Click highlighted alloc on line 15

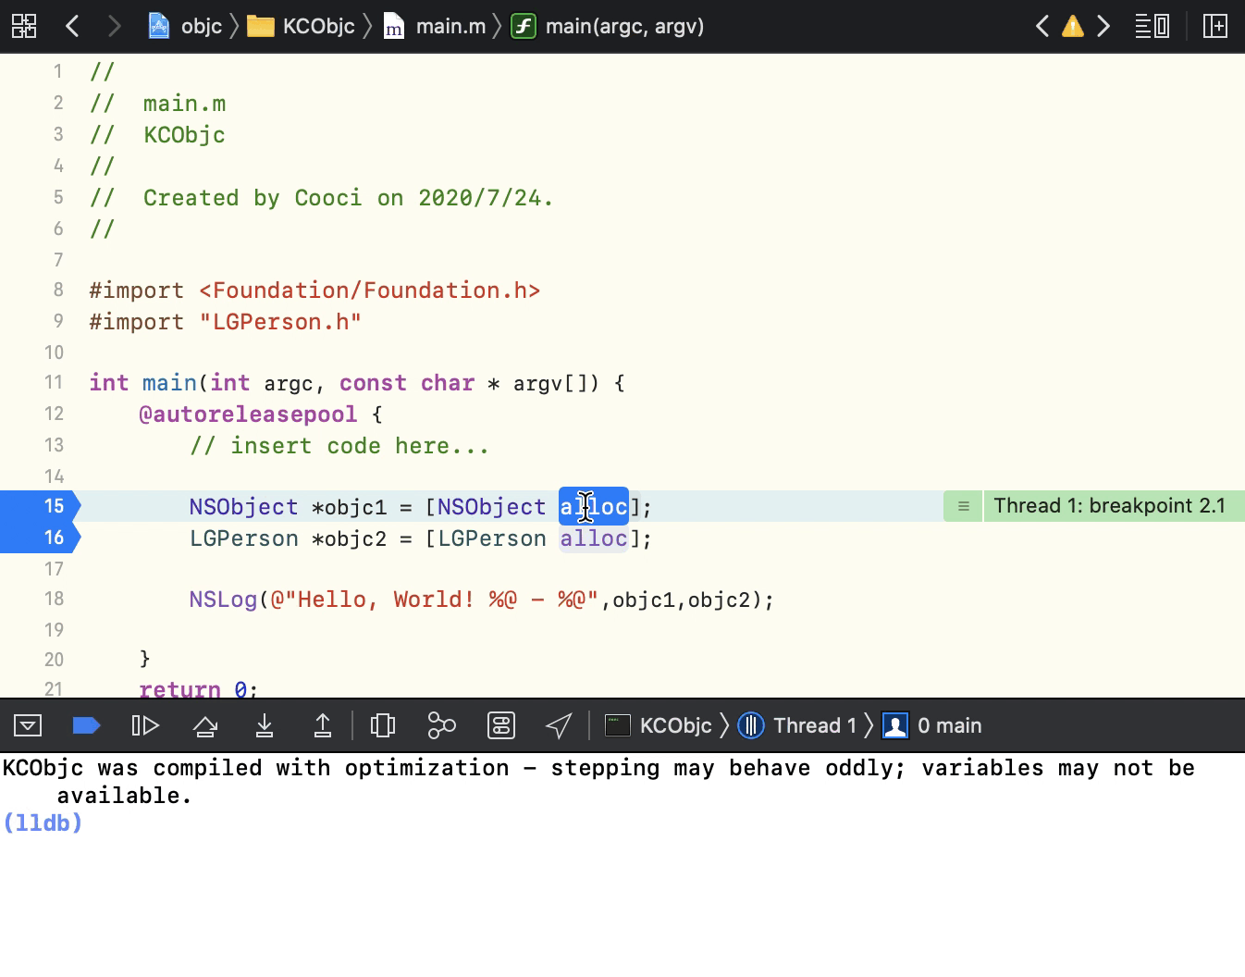[x=594, y=506]
